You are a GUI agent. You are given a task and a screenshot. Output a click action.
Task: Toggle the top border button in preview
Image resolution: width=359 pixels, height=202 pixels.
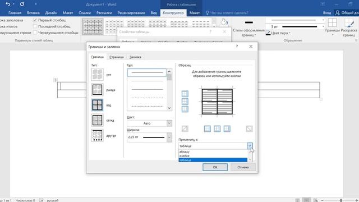[x=185, y=94]
